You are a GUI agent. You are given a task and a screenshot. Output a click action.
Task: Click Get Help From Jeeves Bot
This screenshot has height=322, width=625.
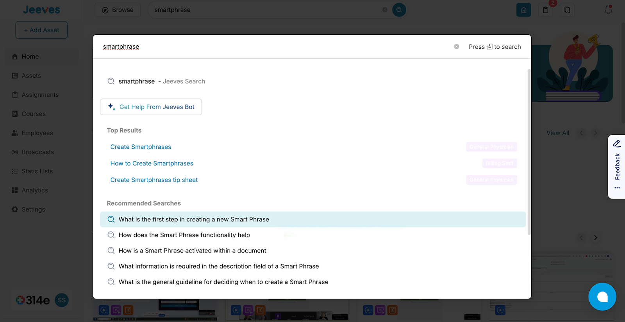(x=151, y=107)
